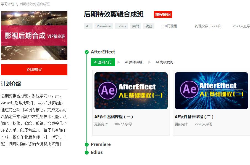Viewport: 250px width, 165px height.
Task: Click the 立即购买 buy button
Action: pyautogui.click(x=34, y=70)
